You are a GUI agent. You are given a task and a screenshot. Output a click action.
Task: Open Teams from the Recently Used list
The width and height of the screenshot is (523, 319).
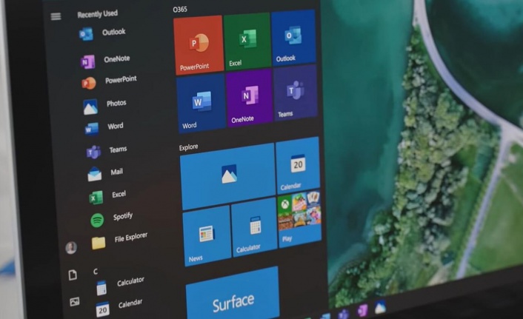click(107, 151)
